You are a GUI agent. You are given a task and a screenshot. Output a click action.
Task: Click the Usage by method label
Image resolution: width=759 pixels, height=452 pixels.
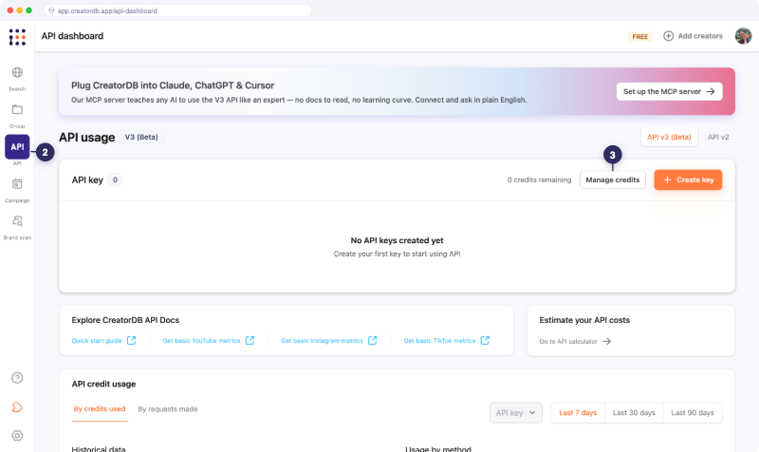pyautogui.click(x=438, y=449)
